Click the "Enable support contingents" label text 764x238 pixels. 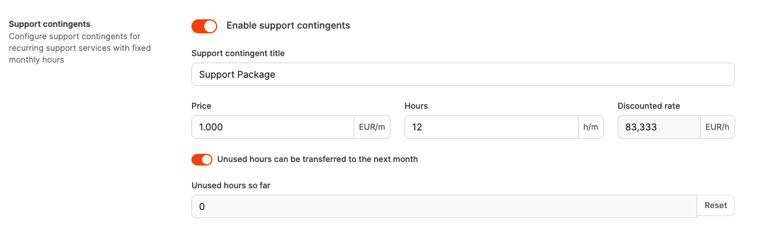[288, 26]
